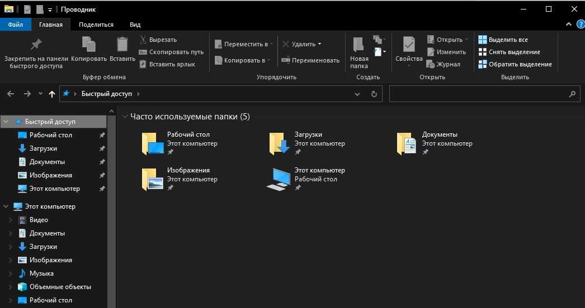Click the Вставить clipboard icon

coord(122,44)
